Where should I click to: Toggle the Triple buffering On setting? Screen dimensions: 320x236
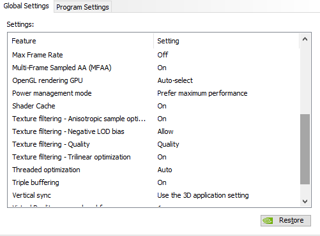(x=162, y=182)
